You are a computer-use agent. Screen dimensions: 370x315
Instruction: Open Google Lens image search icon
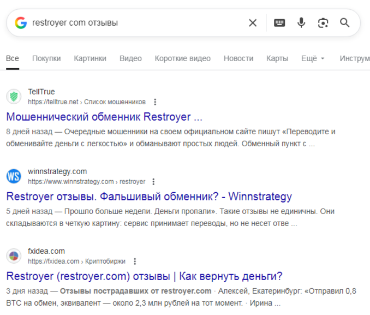[323, 23]
